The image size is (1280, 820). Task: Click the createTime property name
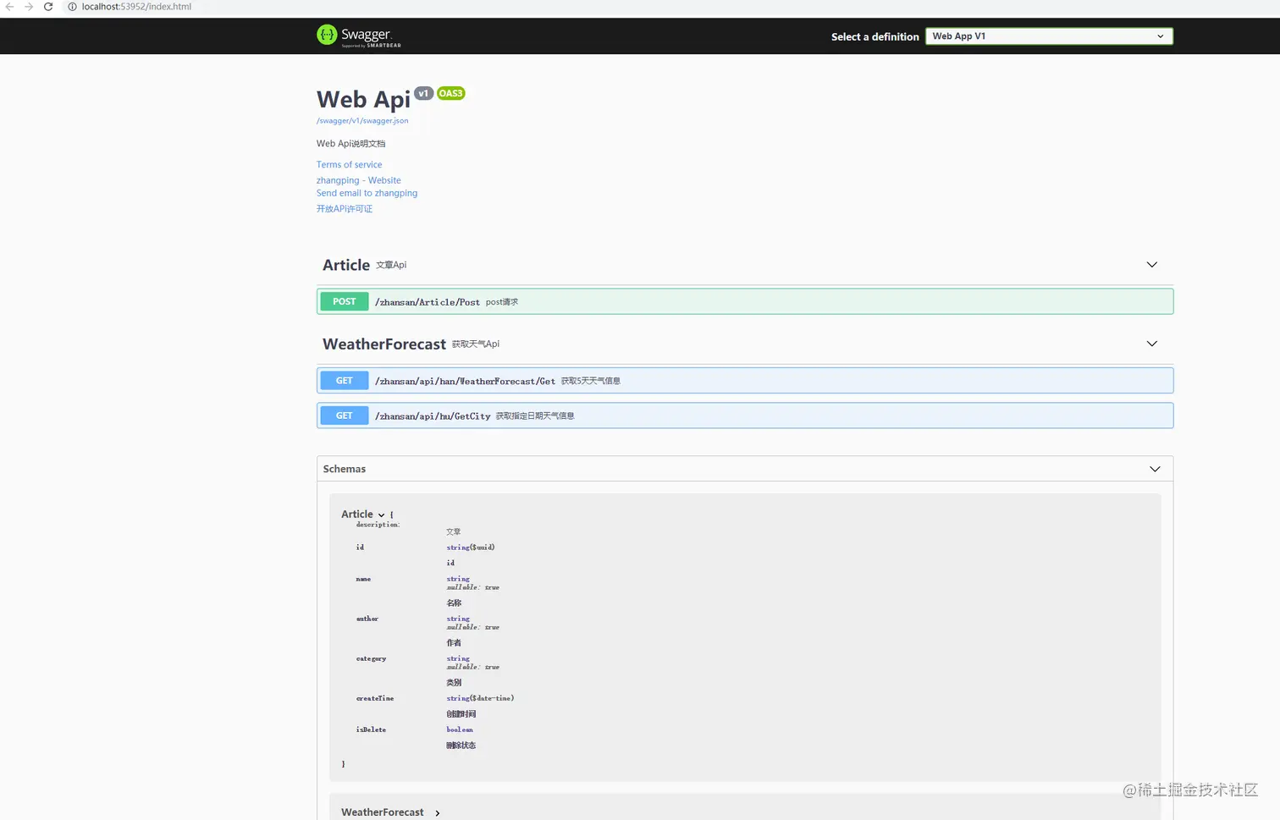pos(375,699)
